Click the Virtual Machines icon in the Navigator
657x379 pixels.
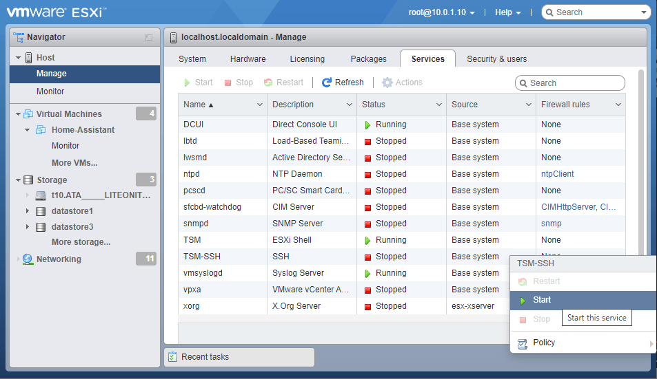28,113
